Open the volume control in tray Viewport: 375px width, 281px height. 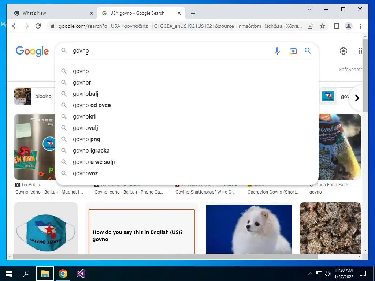point(327,274)
